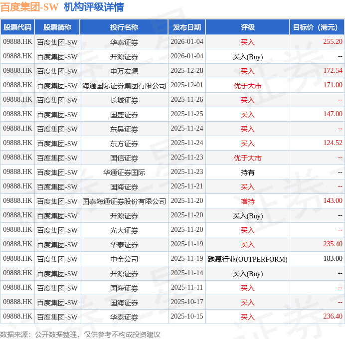Select 申万宏源 broker name
The height and width of the screenshot is (339, 345).
click(x=124, y=71)
